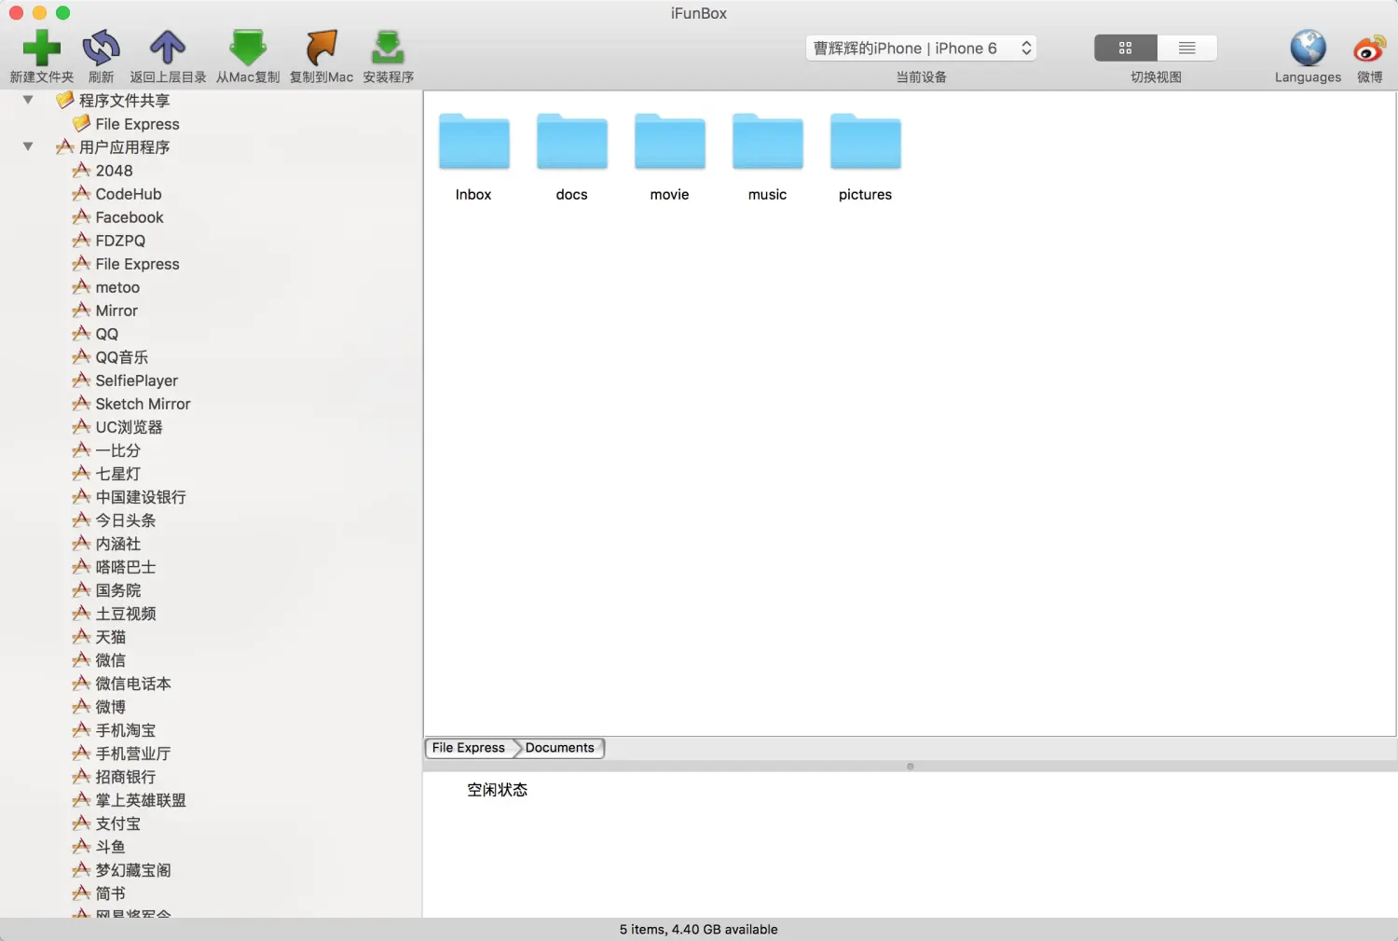Select 斗鱼 in the app list
The image size is (1398, 941).
[99, 847]
